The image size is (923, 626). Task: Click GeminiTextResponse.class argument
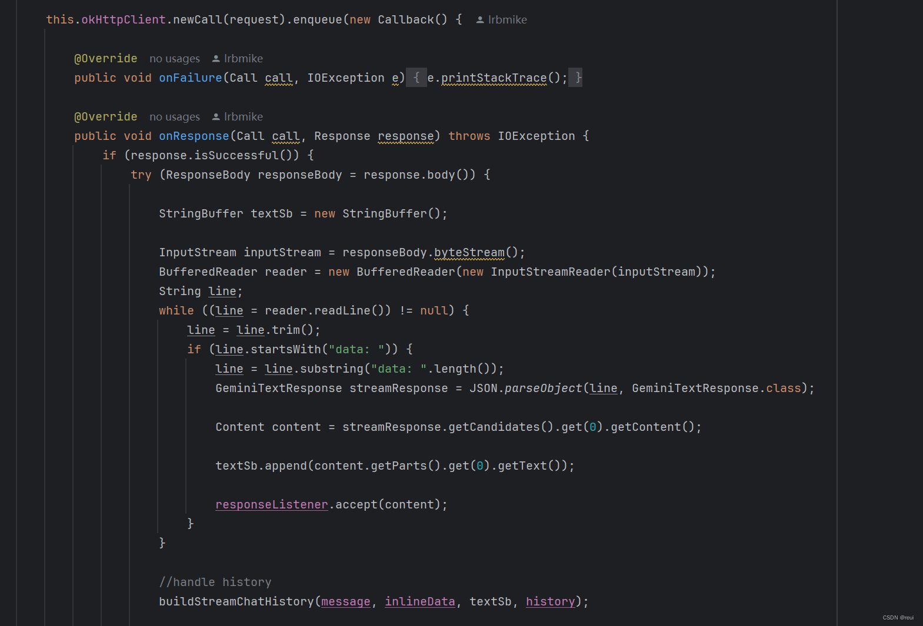click(717, 389)
